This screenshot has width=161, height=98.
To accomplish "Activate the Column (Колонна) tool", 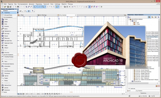I will click(9, 26).
